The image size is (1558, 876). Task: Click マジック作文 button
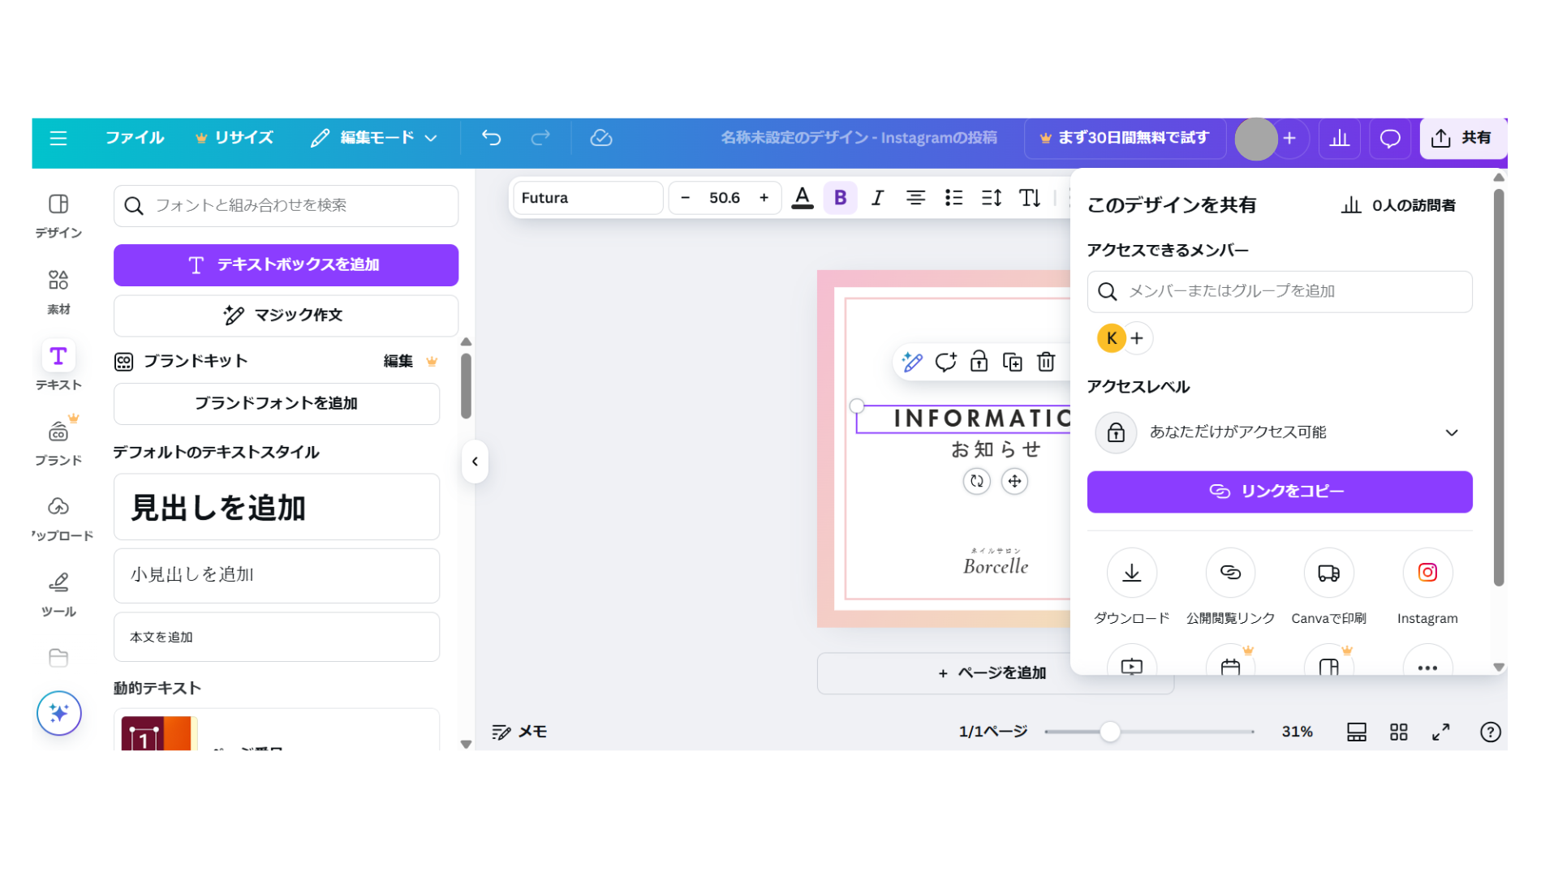pyautogui.click(x=286, y=316)
